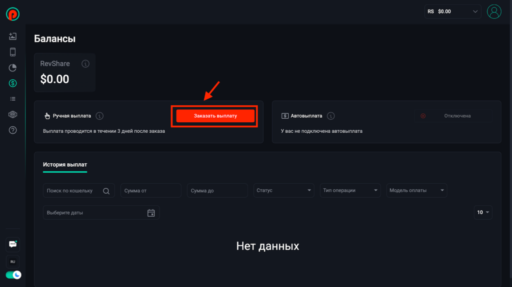This screenshot has width=512, height=287.
Task: Click the Сумма от input field
Action: tap(151, 191)
